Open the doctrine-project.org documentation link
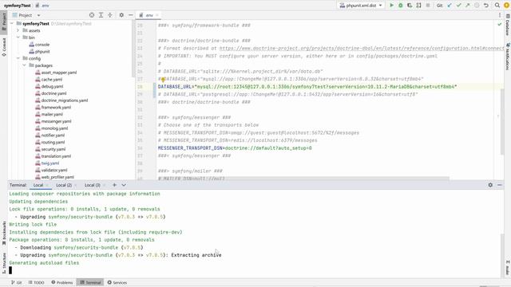Image resolution: width=511 pixels, height=287 pixels. tap(362, 48)
